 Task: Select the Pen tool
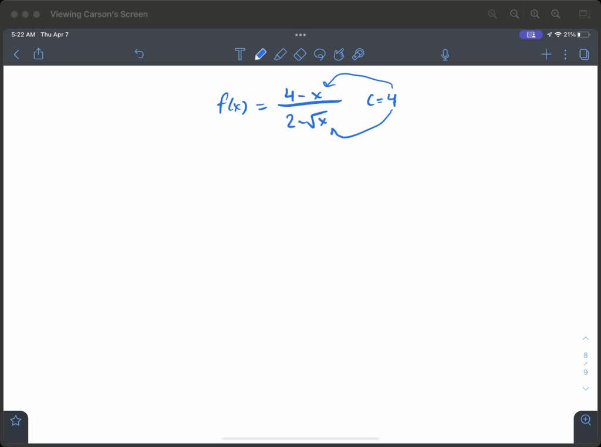pos(261,54)
